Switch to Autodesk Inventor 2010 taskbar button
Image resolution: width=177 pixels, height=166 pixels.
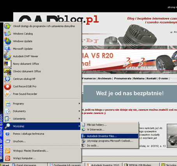point(104,165)
